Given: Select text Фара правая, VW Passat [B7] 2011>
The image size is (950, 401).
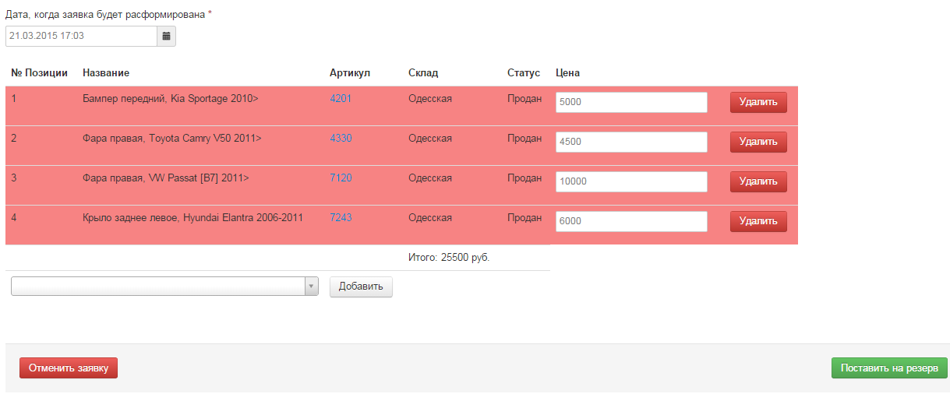Looking at the screenshot, I should pyautogui.click(x=166, y=178).
